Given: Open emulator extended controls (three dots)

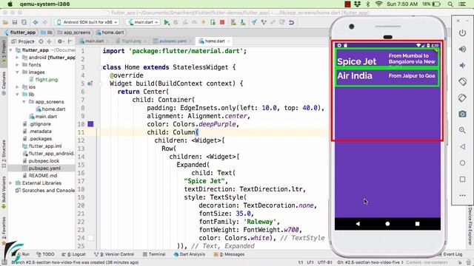Looking at the screenshot, I should [462, 195].
